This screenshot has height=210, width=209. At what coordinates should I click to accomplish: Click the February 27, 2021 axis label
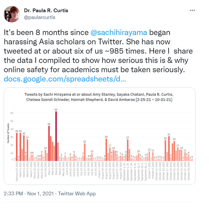click(17, 172)
